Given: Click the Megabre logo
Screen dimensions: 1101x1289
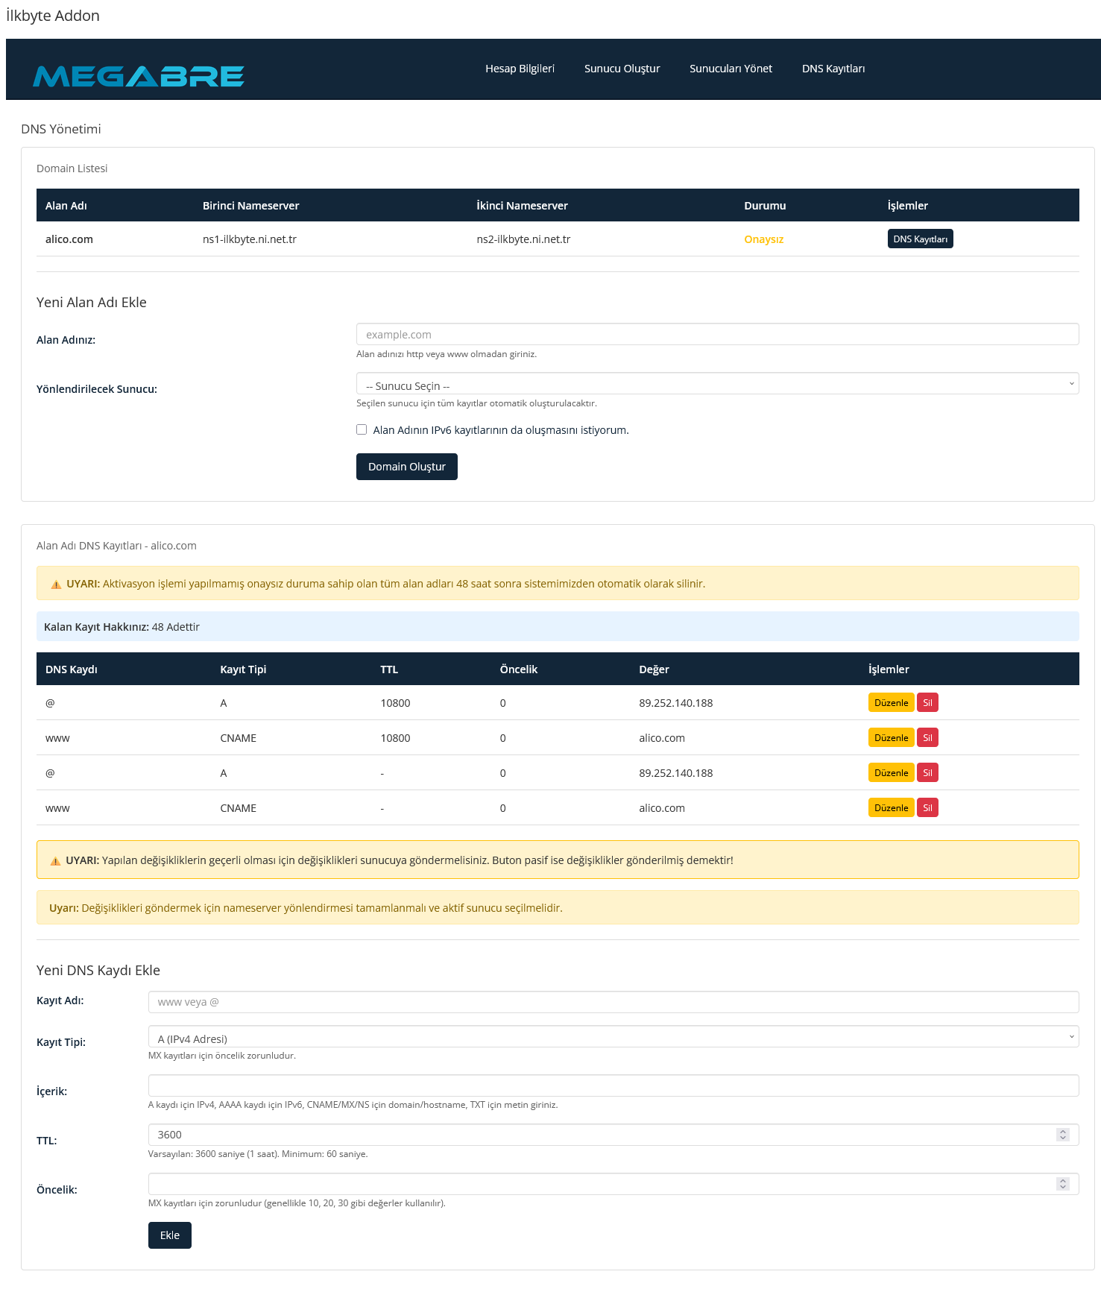Looking at the screenshot, I should 139,76.
